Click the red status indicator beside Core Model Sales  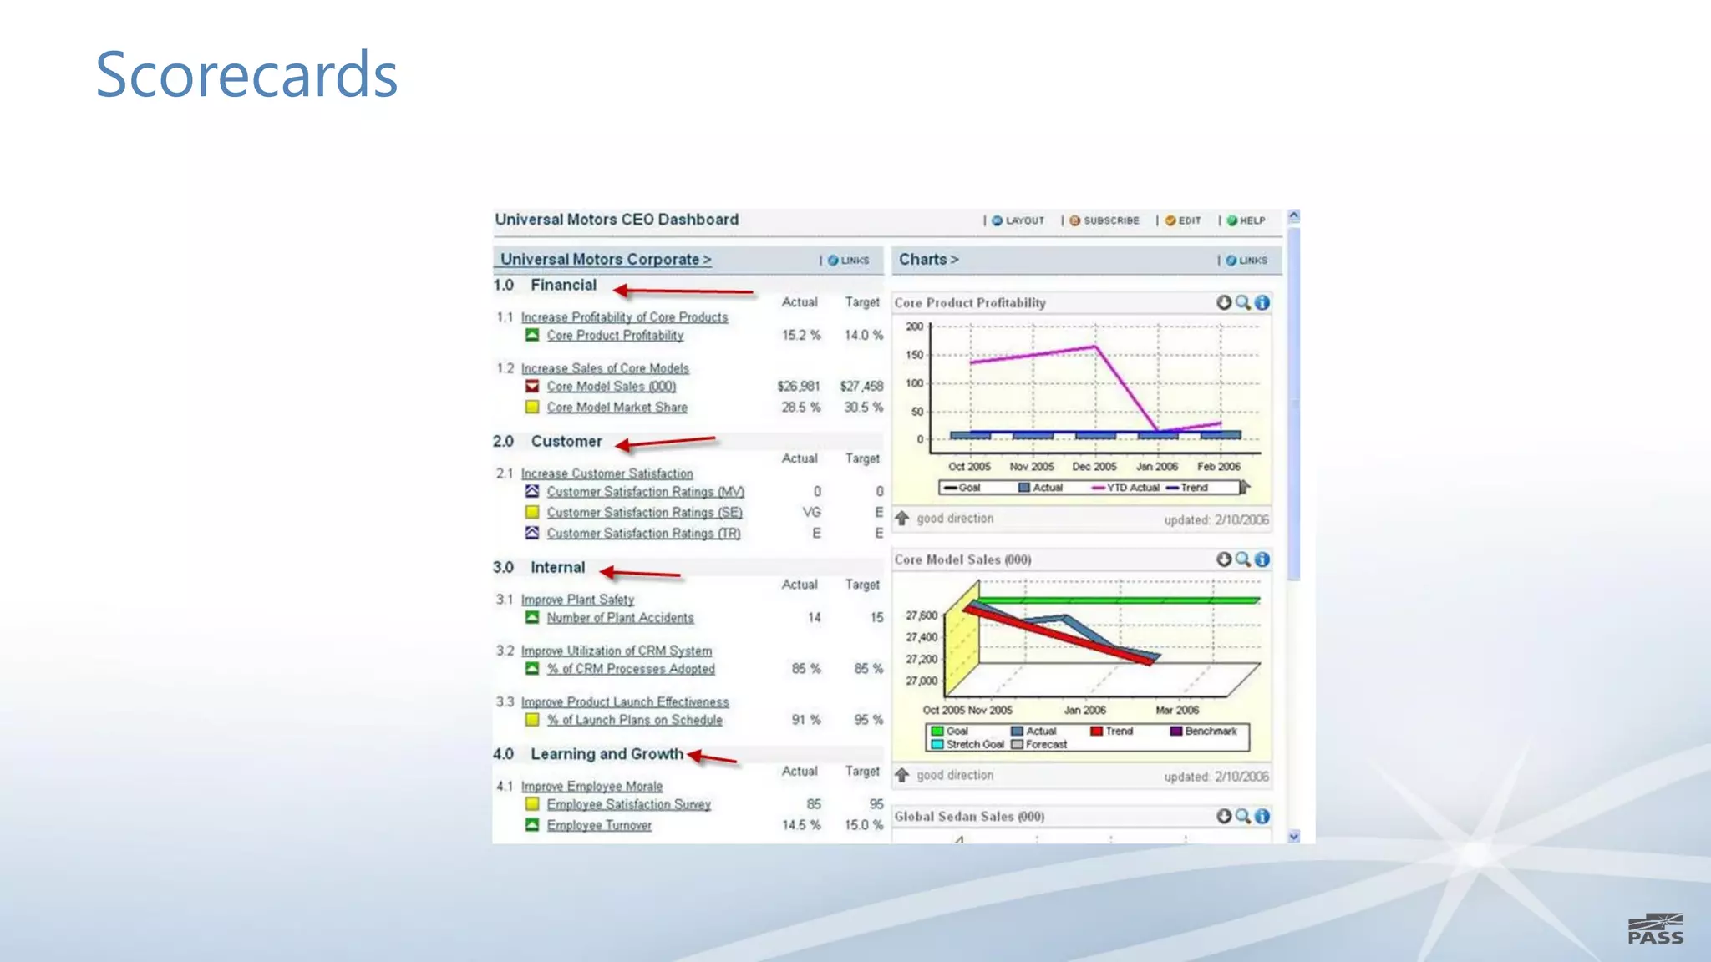tap(532, 386)
